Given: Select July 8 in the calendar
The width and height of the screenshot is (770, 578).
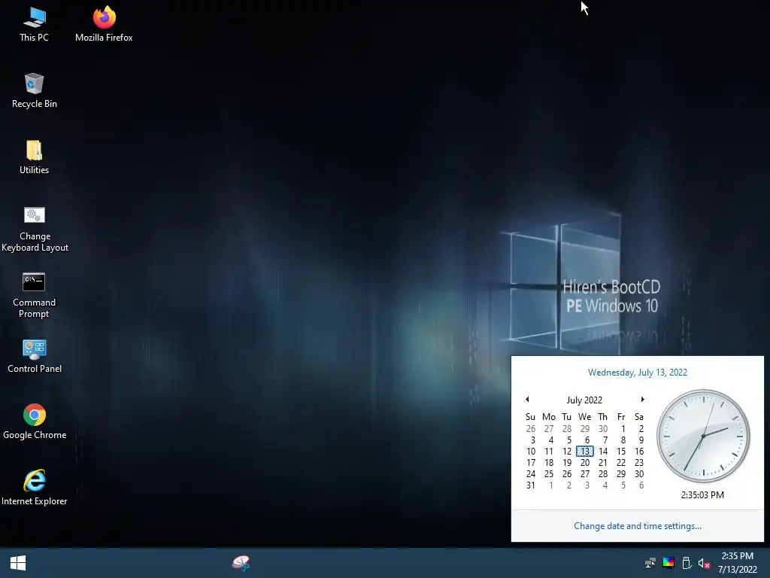Looking at the screenshot, I should tap(623, 440).
